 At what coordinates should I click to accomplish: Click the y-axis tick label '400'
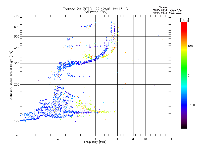tap(17, 48)
